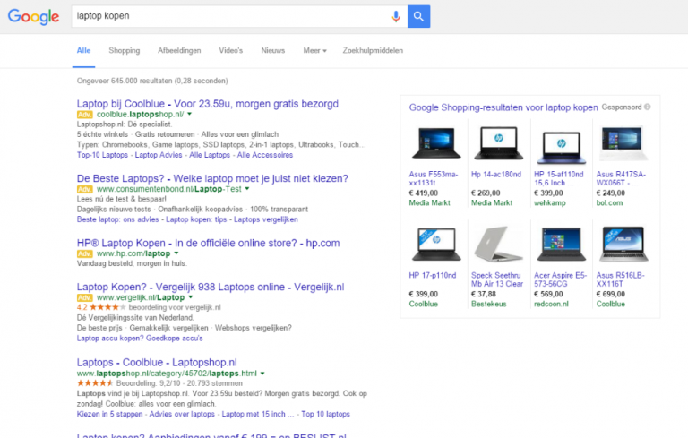Click 'Laptop accu kopen? Goedkope accu's' link
Screen dimensions: 688x438
click(140, 338)
